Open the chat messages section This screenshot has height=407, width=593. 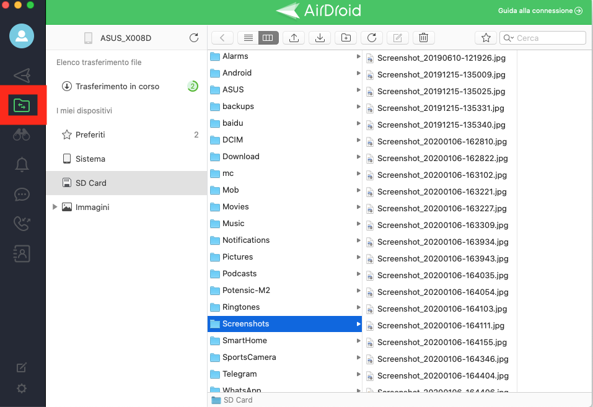point(22,195)
